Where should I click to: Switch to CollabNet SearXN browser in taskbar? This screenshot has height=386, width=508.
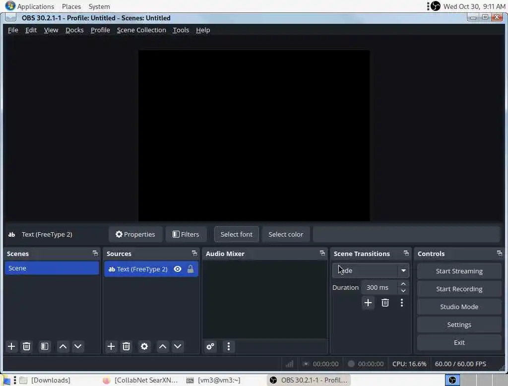(140, 380)
